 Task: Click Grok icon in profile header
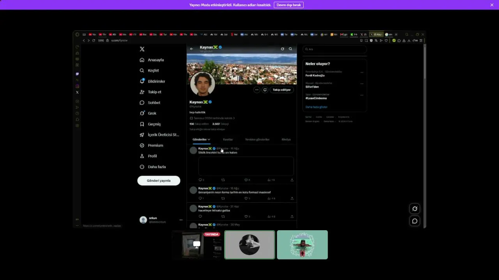coord(282,49)
